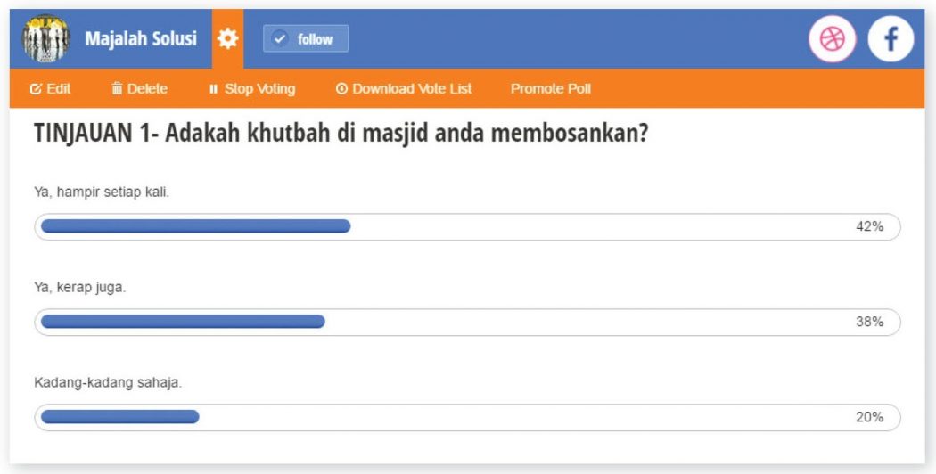The image size is (936, 474).
Task: Select the answer "Kadang-kadang sahaja."
Action: coord(108,383)
